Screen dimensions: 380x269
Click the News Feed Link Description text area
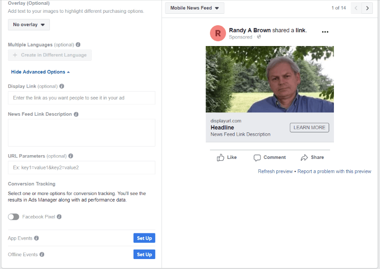pos(81,133)
